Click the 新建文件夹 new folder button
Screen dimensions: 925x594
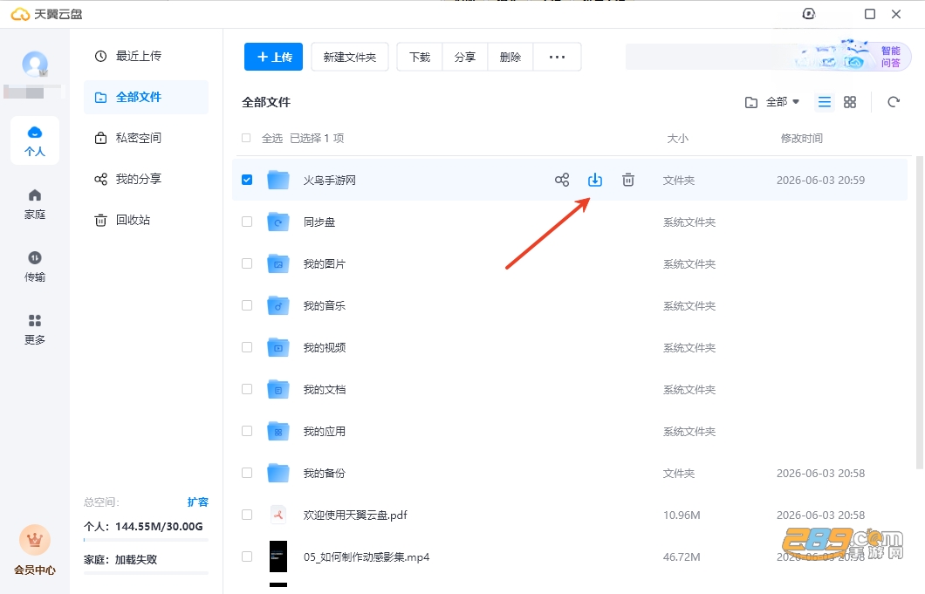[x=350, y=57]
